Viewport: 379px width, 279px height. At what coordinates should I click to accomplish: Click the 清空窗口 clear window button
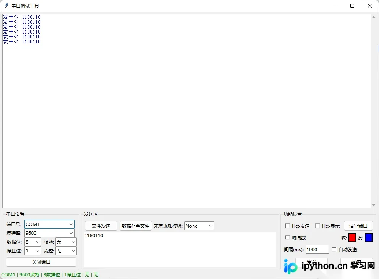[358, 226]
